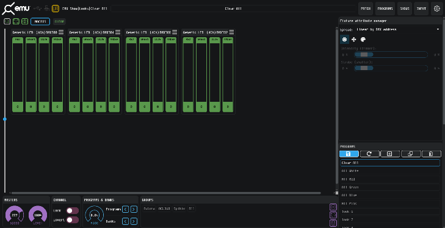
Task: Adjust the Strobe (shutter) slider
Action: [x=391, y=68]
